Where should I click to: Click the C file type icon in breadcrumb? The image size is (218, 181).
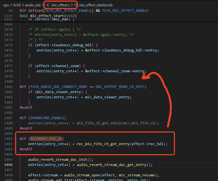tap(48, 5)
